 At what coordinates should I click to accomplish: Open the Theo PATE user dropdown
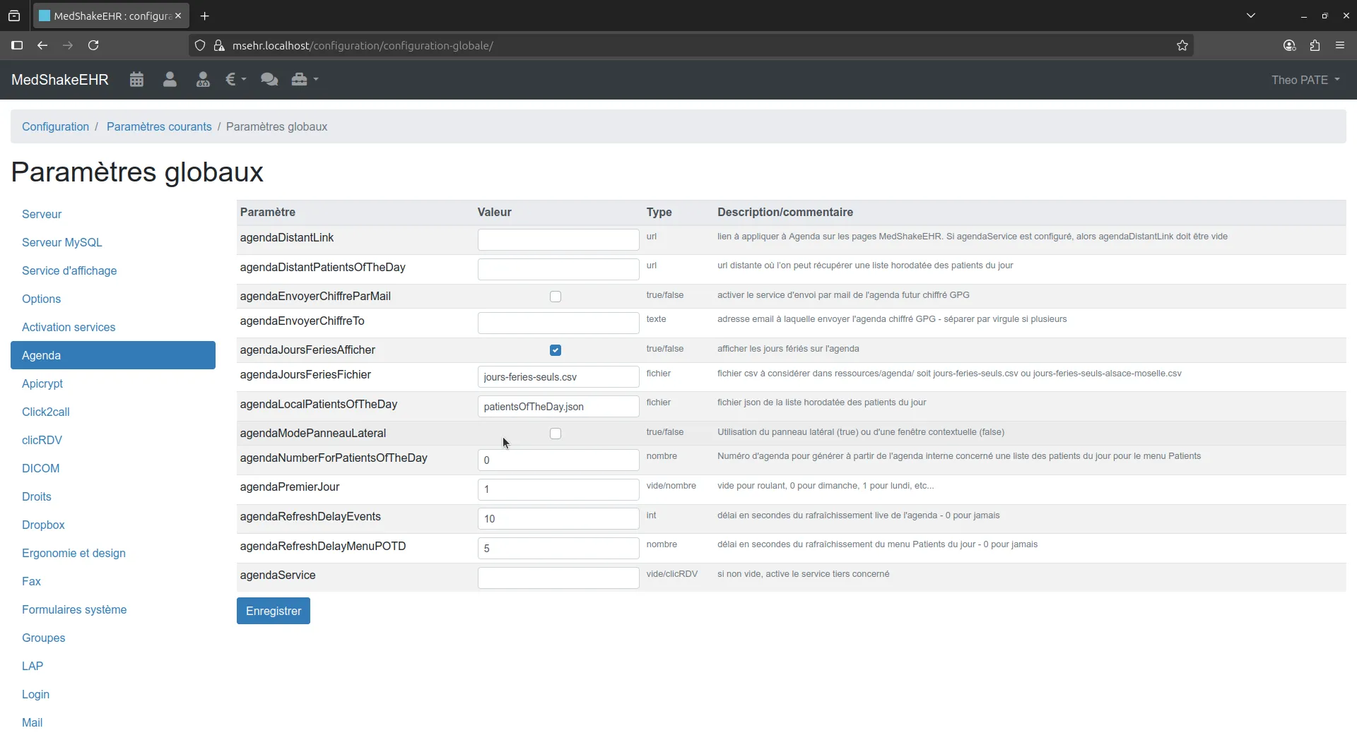pyautogui.click(x=1305, y=80)
